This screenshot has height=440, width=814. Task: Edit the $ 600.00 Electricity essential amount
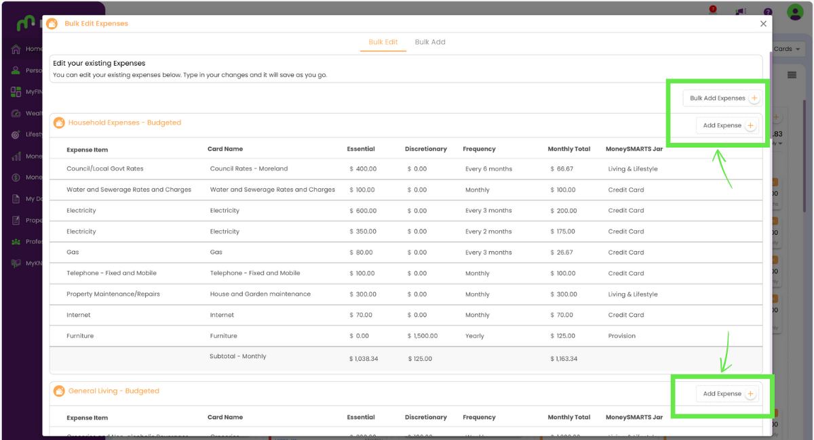(363, 211)
